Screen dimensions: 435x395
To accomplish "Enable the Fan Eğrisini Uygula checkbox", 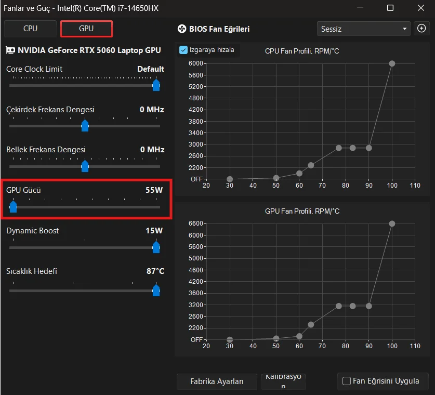I will tap(347, 381).
